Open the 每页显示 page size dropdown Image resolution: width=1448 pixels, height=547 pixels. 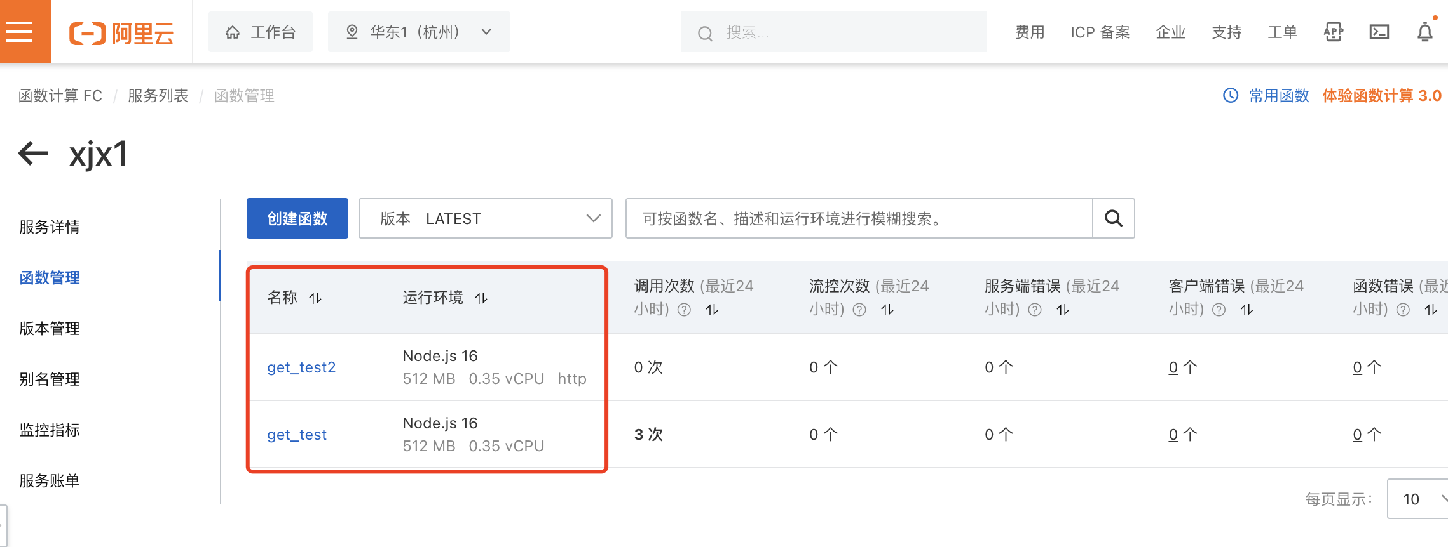pyautogui.click(x=1419, y=499)
